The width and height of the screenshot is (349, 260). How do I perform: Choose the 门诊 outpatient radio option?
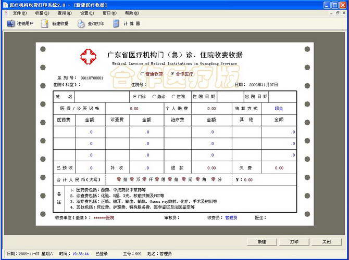[x=134, y=97]
